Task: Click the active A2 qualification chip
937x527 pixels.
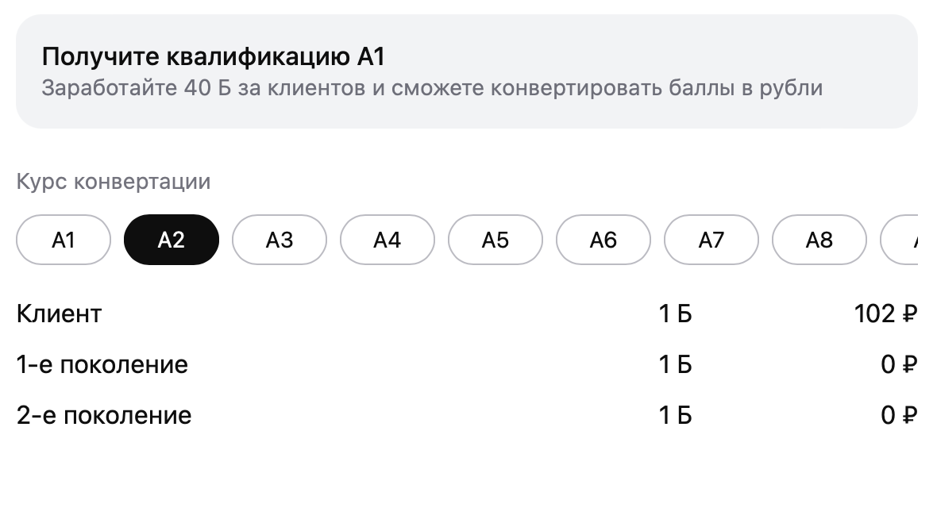Action: coord(171,240)
